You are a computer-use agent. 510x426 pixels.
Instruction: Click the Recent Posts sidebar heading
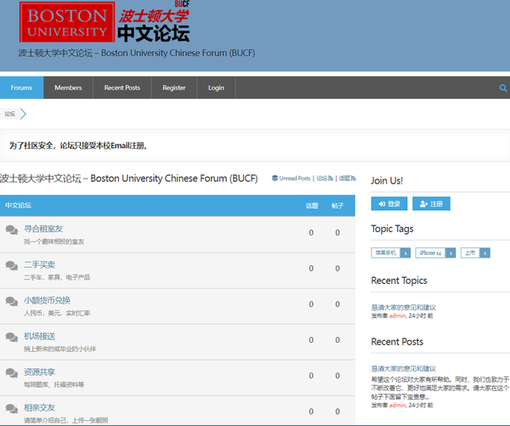coord(397,342)
